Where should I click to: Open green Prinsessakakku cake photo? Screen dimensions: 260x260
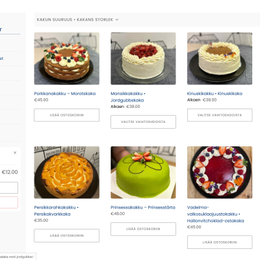point(143,172)
